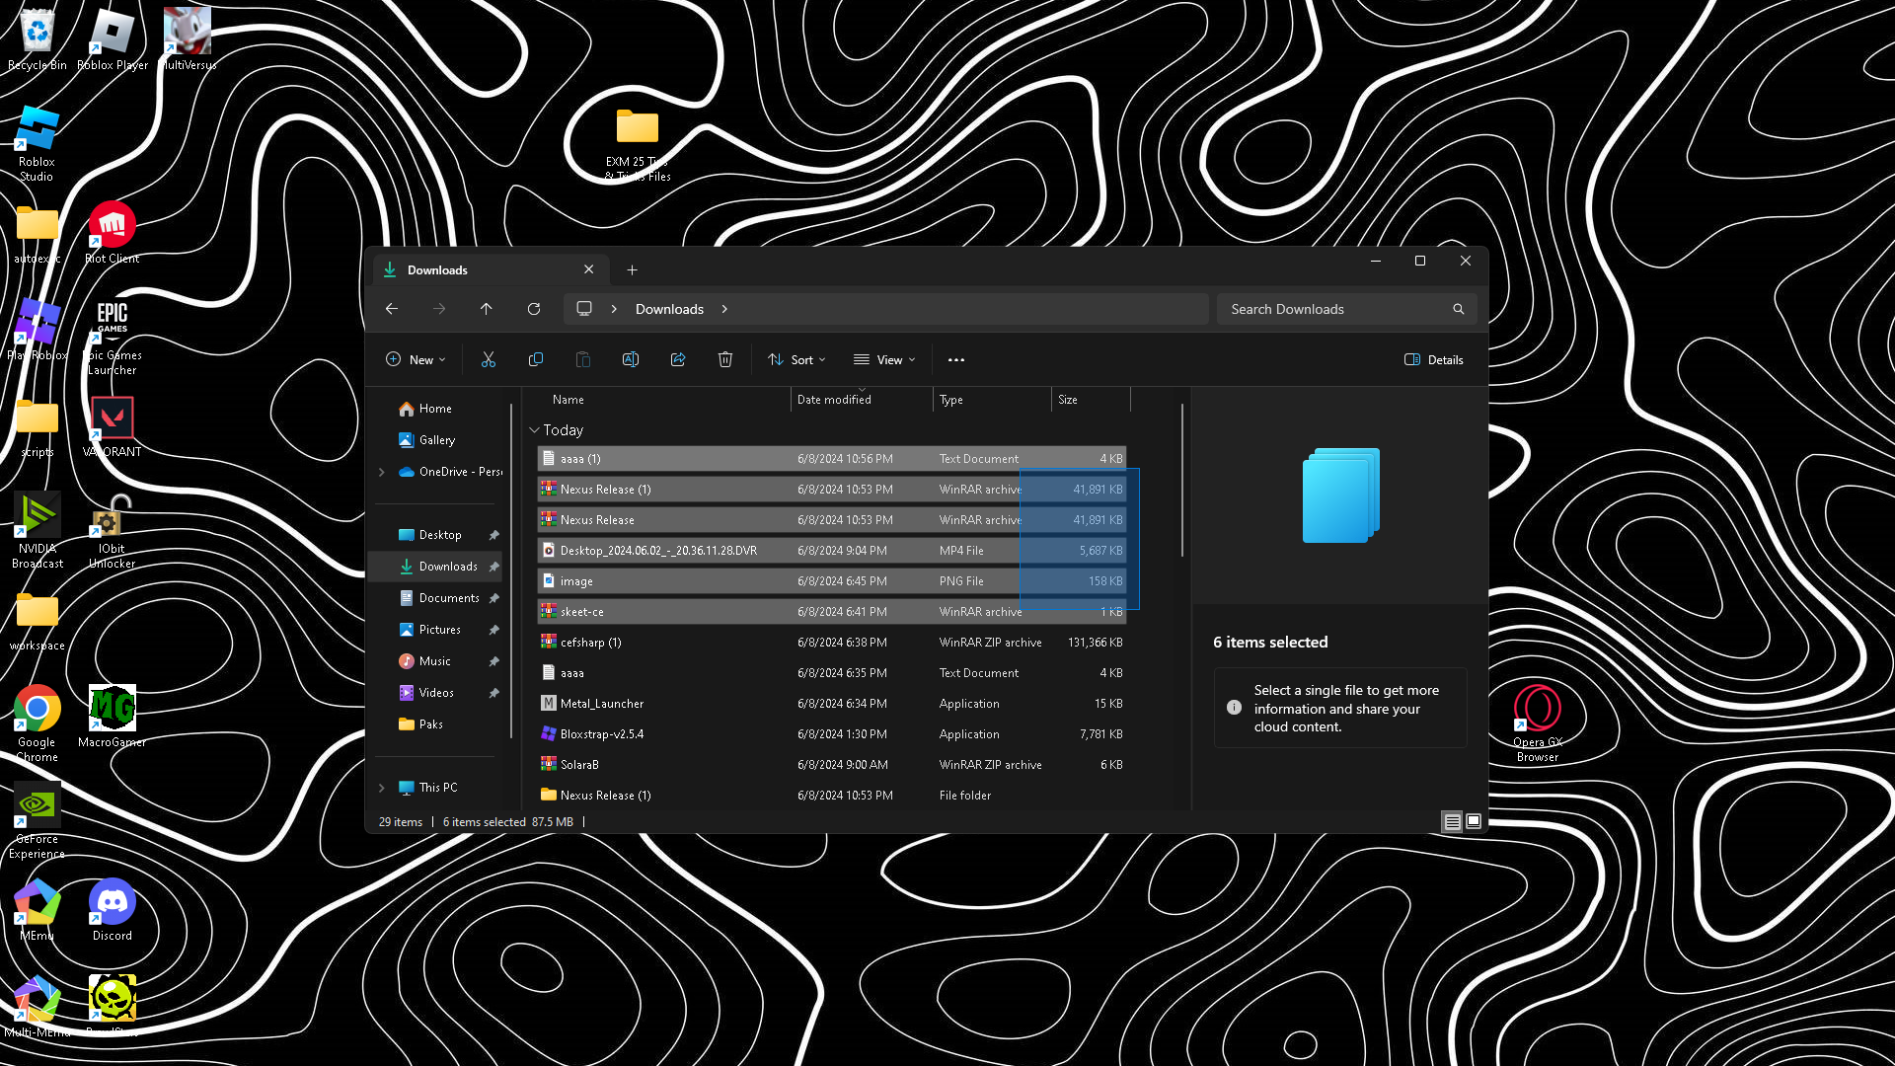This screenshot has height=1066, width=1895.
Task: Click the Copy icon in toolbar
Action: [535, 359]
